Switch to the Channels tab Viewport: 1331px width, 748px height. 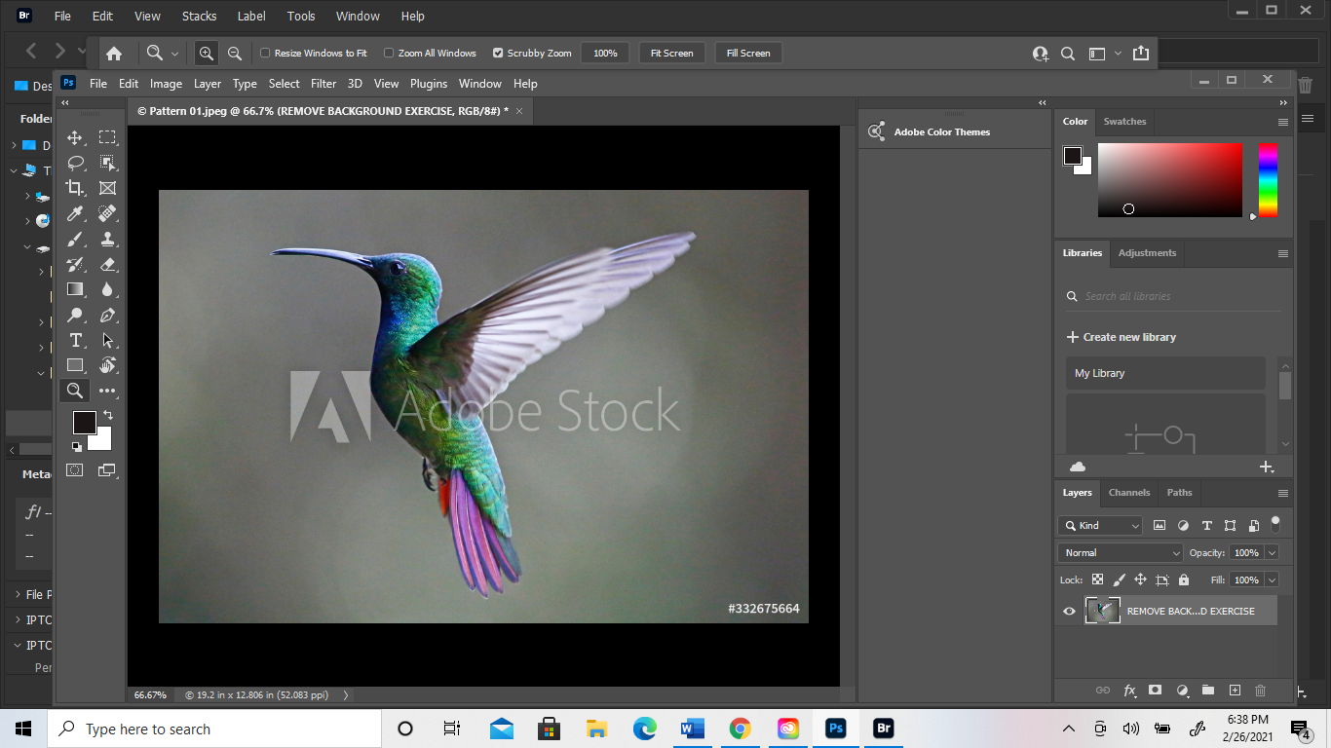(x=1128, y=493)
